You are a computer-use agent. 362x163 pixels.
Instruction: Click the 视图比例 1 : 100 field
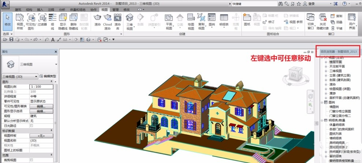click(41, 86)
